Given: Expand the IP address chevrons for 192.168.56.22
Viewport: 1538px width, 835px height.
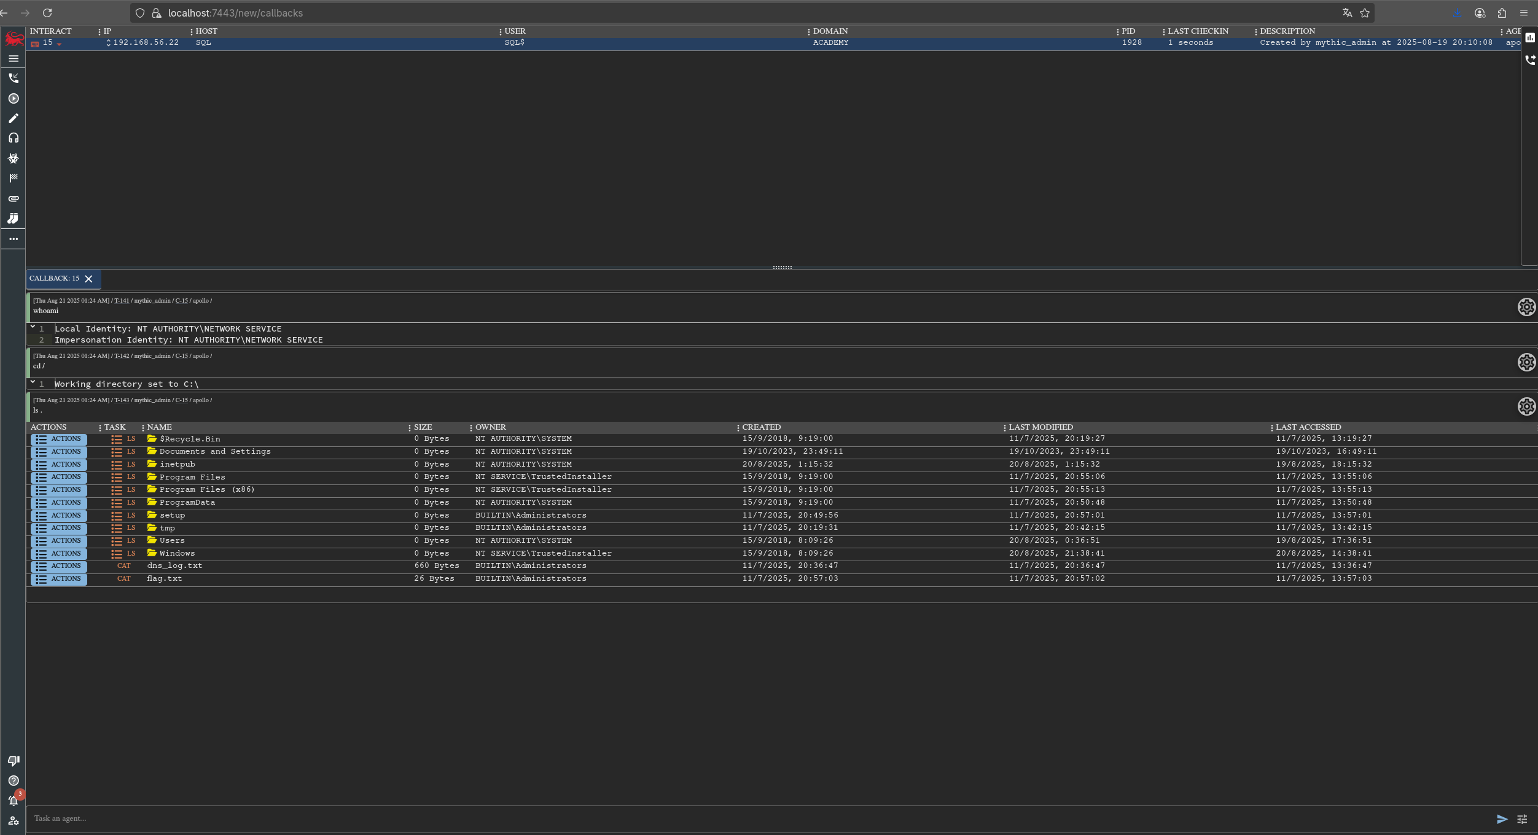Looking at the screenshot, I should (108, 43).
